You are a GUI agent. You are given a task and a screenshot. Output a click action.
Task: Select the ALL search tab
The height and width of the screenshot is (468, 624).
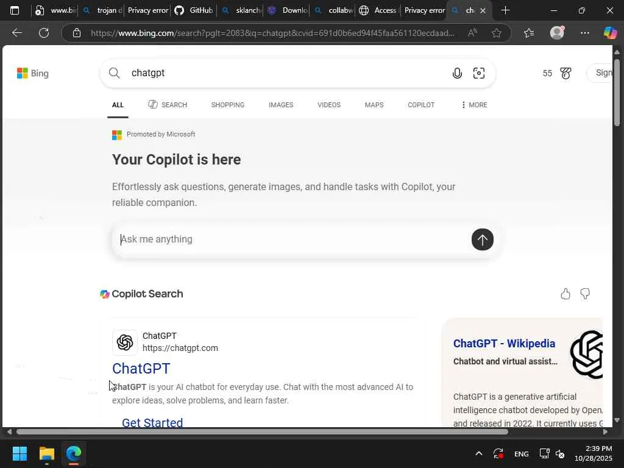click(118, 105)
